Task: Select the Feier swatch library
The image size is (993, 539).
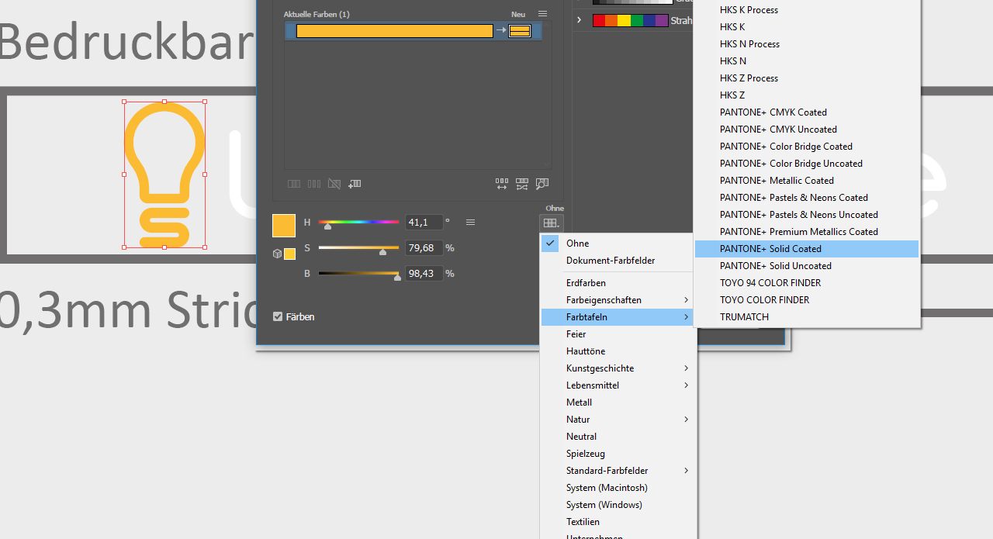Action: pyautogui.click(x=618, y=334)
